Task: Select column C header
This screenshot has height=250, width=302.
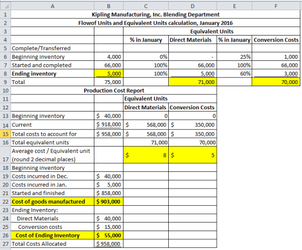Action: pos(146,6)
